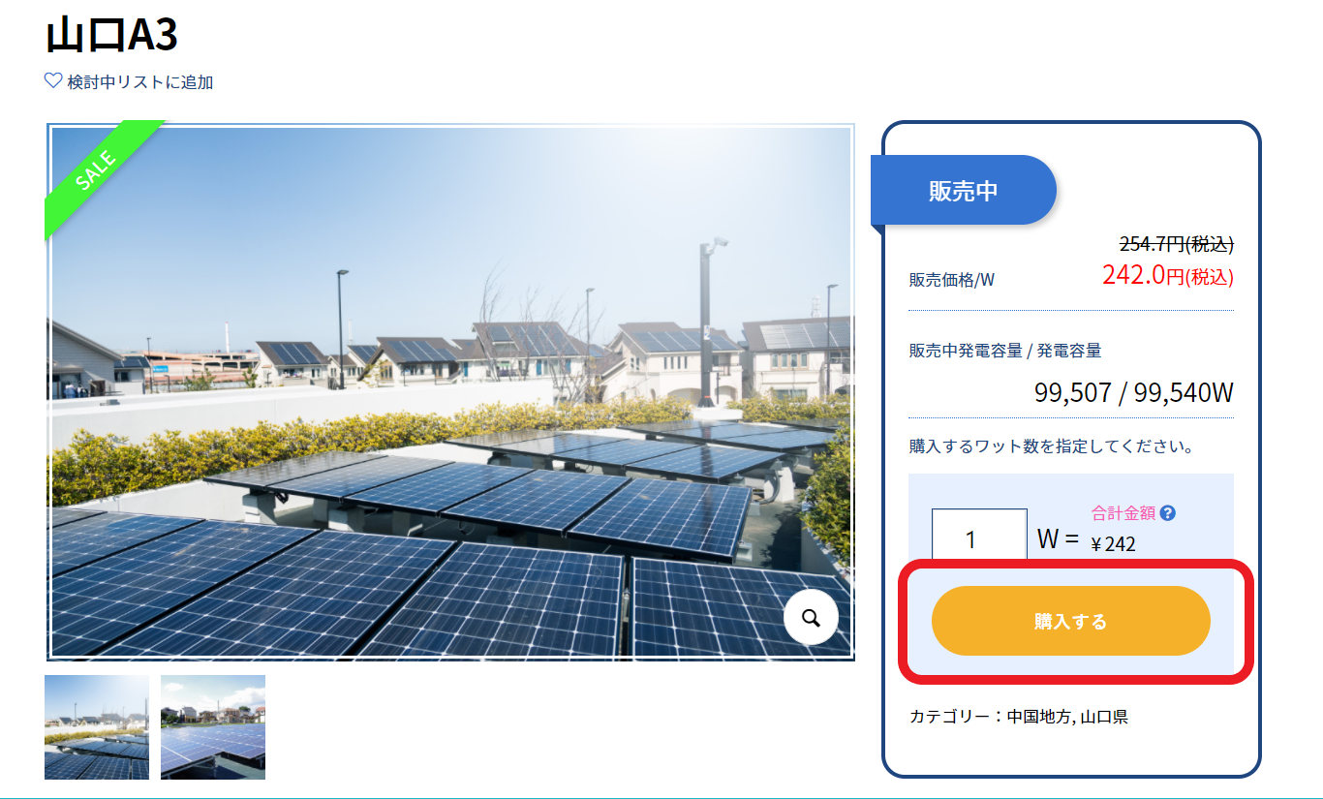Select the second solar farm thumbnail

[213, 726]
